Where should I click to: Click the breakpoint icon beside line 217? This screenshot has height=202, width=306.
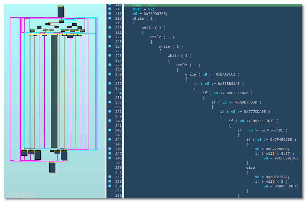point(109,14)
